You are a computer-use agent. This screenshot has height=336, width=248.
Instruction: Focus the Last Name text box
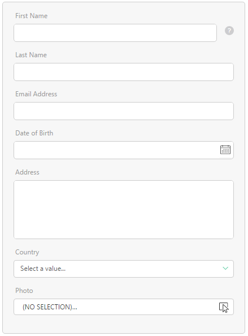coord(124,72)
